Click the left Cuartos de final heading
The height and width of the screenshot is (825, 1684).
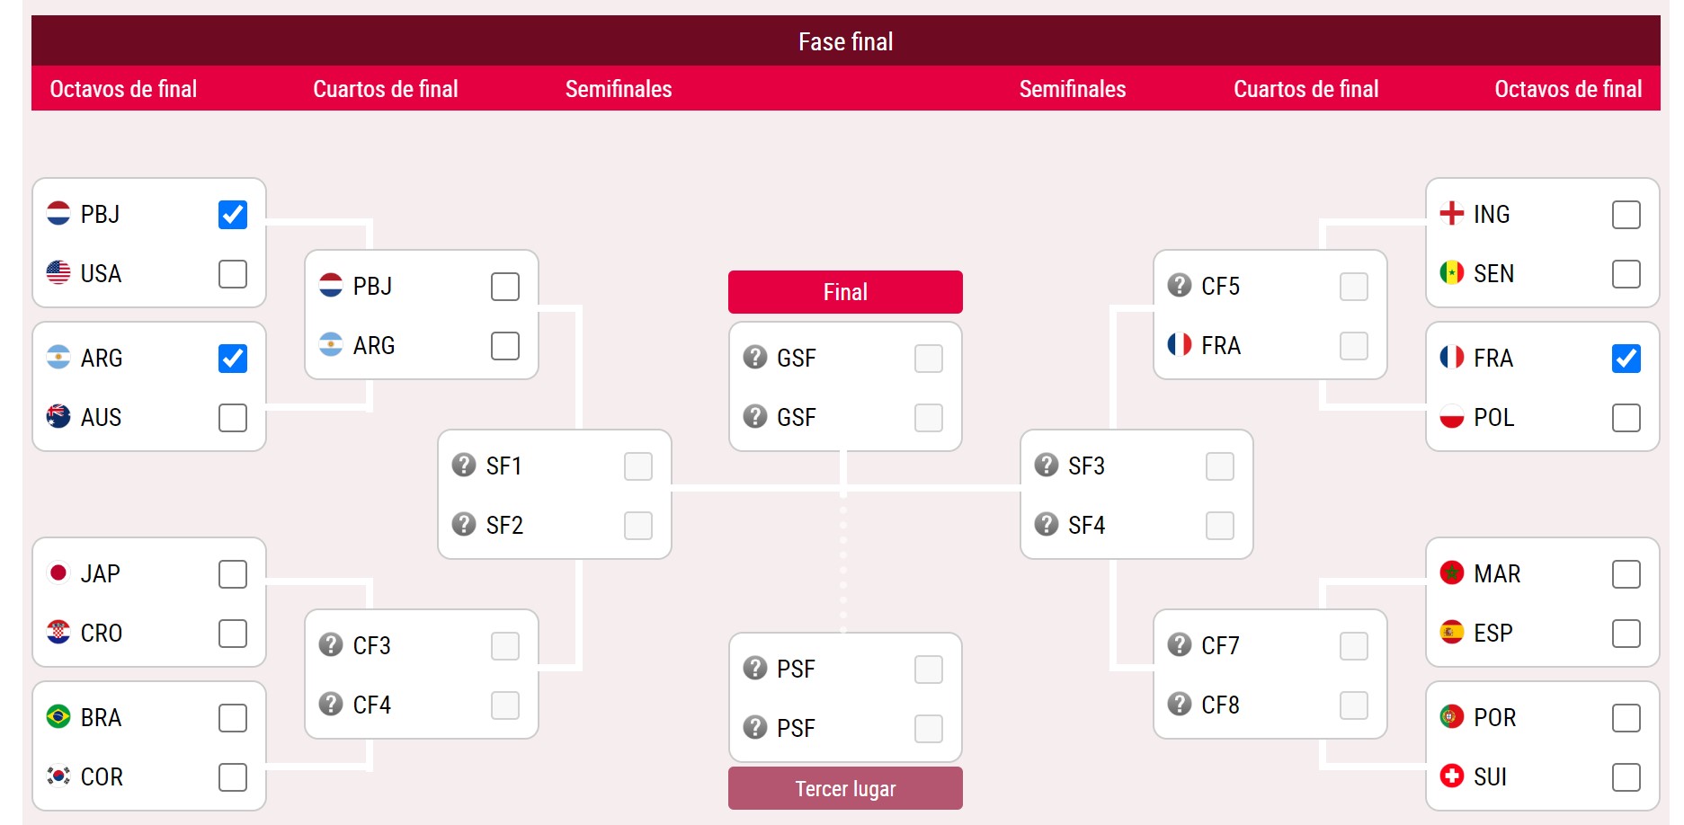[x=386, y=89]
